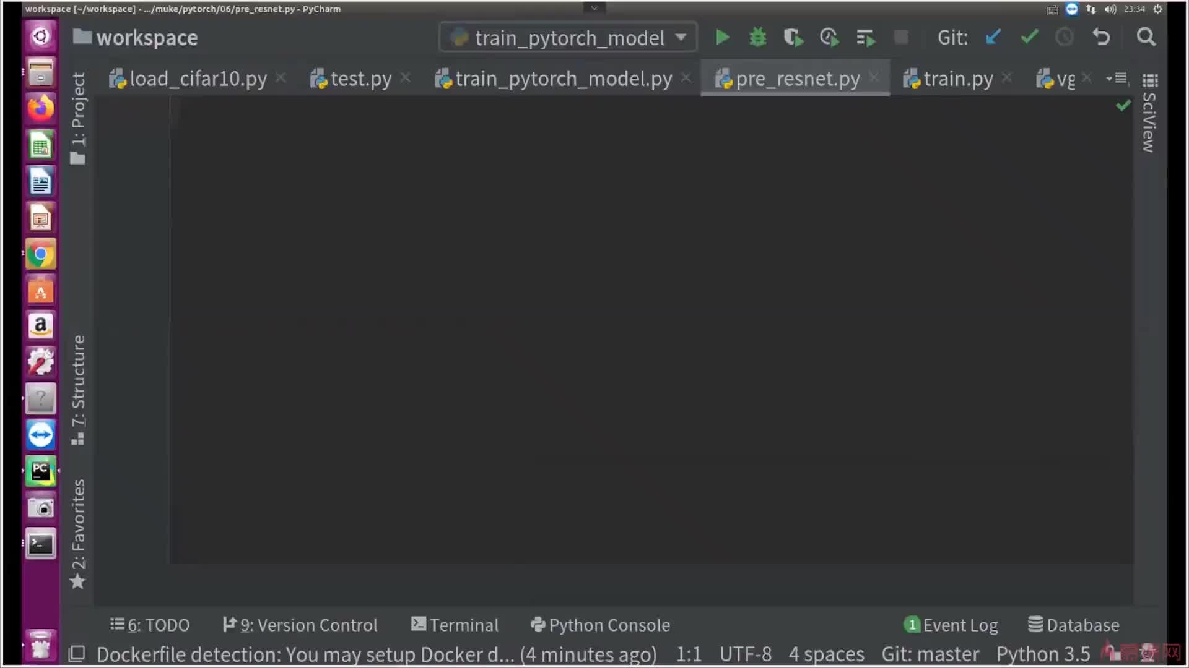The width and height of the screenshot is (1189, 668).
Task: Open Ubuntu Software center icon
Action: coord(41,290)
